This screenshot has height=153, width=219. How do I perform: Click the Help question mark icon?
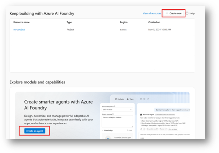coord(187,13)
